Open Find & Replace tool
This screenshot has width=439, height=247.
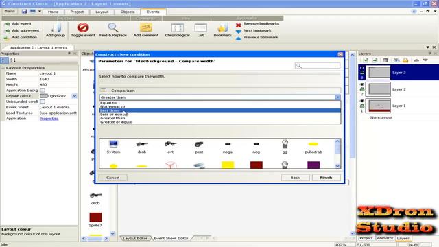point(112,30)
